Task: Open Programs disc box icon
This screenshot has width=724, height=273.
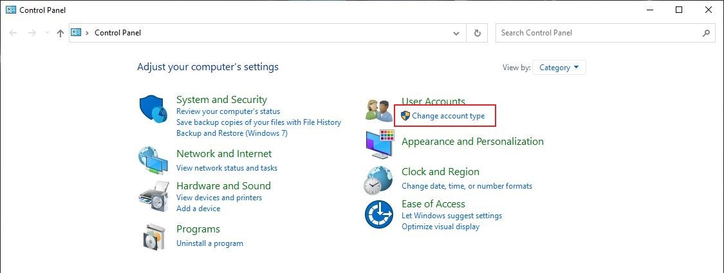Action: click(x=153, y=236)
